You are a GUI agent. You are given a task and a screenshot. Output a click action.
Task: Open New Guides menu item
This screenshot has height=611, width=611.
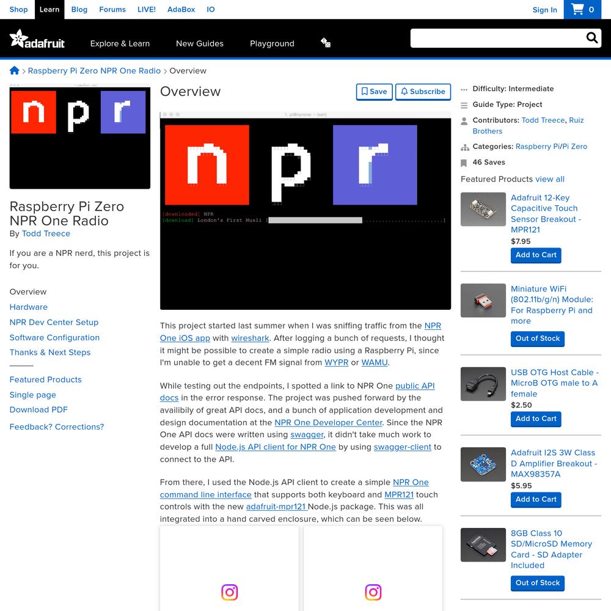coord(200,43)
